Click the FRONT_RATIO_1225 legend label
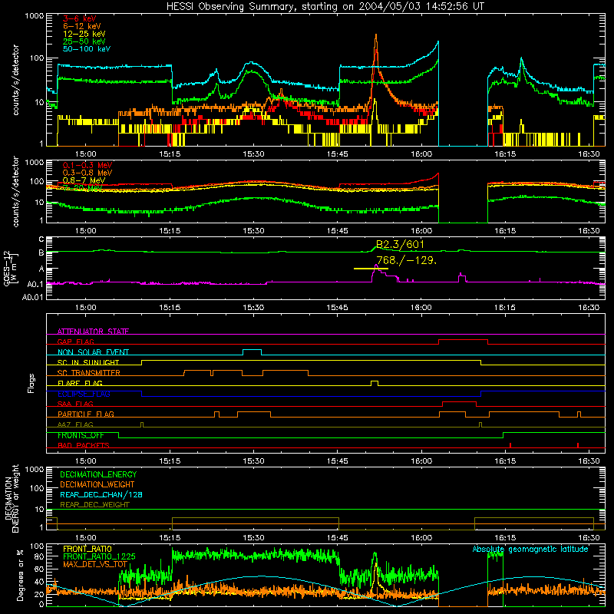 99,556
